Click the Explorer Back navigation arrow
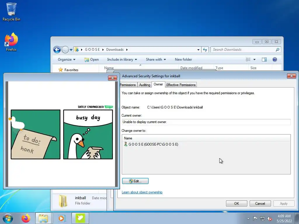 [x=57, y=50]
